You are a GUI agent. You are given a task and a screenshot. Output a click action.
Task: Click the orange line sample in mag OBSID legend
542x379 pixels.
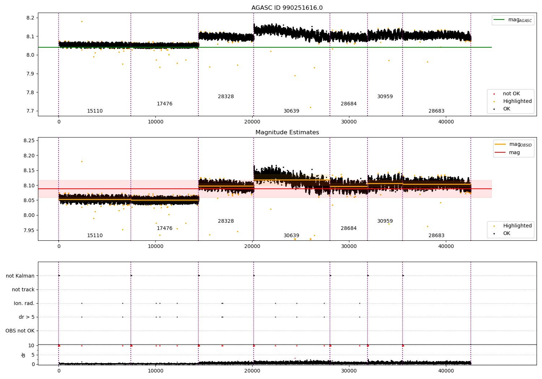click(500, 144)
